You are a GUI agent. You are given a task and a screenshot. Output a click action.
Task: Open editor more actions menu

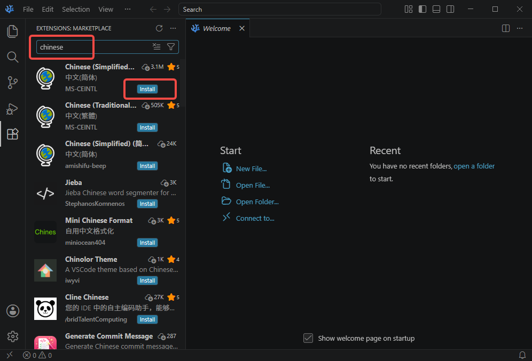tap(519, 28)
